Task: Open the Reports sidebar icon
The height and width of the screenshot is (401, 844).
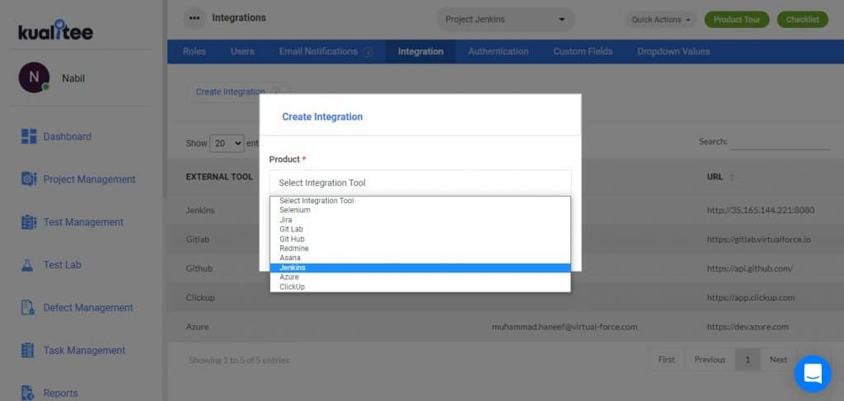Action: point(28,393)
